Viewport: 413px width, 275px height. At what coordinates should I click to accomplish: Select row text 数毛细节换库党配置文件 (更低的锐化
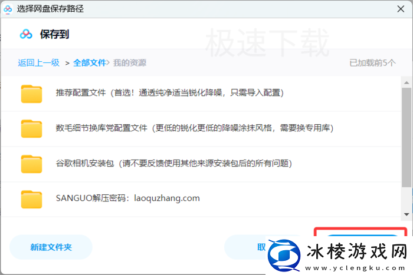(x=195, y=128)
